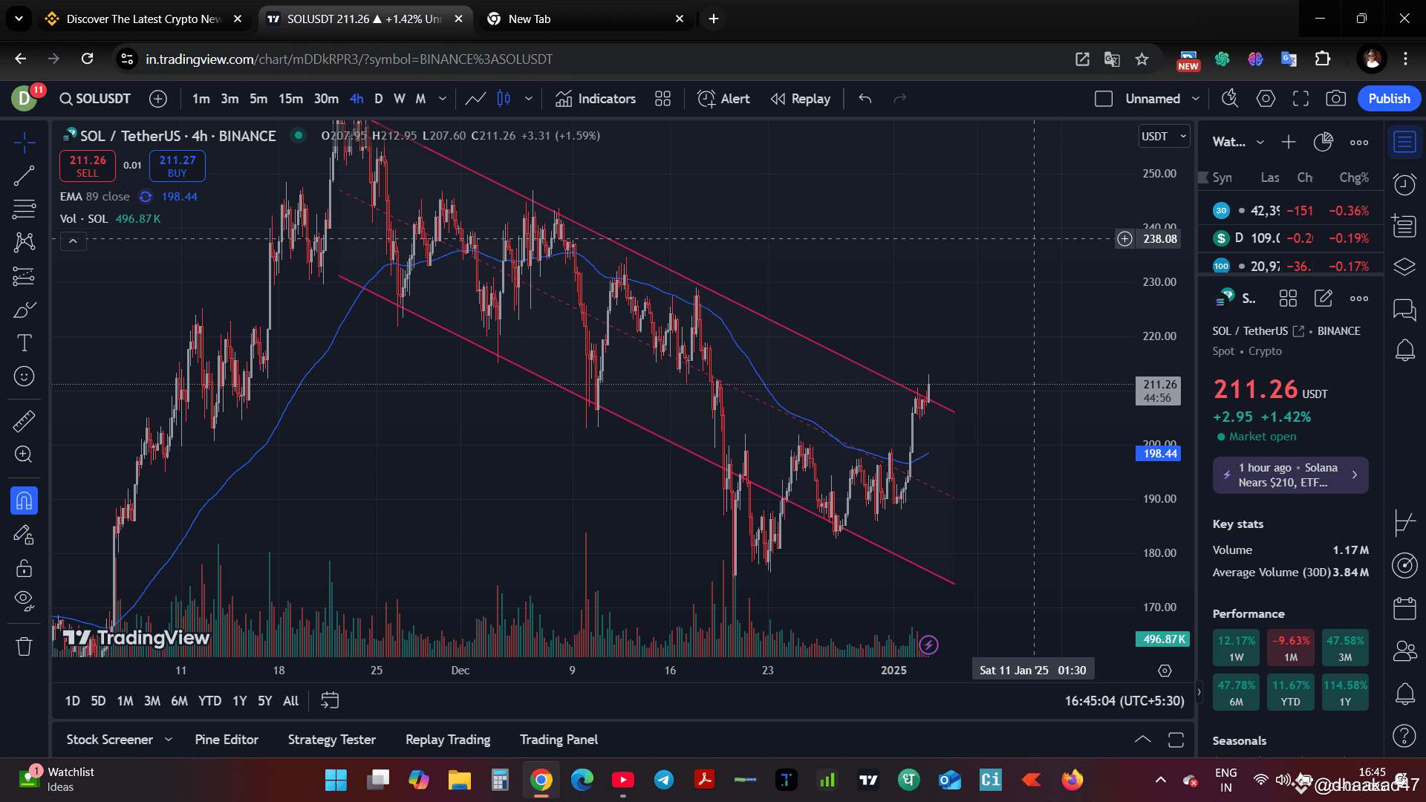This screenshot has height=802, width=1426.
Task: Hide all drawings with eye icon
Action: pyautogui.click(x=24, y=601)
